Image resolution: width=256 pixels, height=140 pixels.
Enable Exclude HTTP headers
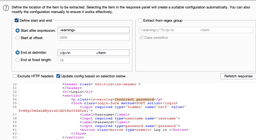(x=14, y=76)
